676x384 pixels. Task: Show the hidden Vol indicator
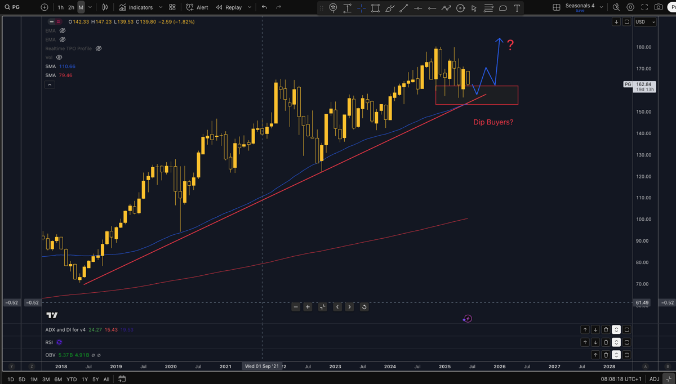click(59, 57)
